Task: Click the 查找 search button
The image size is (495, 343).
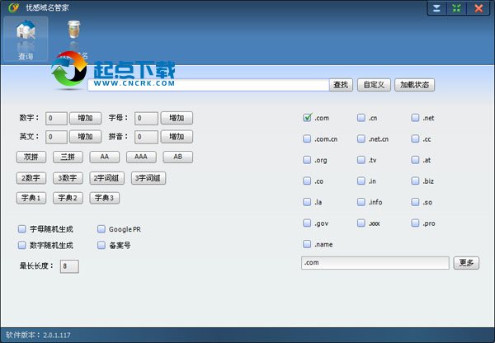Action: pos(341,85)
